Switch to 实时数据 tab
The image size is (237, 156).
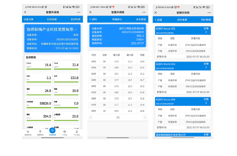click(52, 19)
